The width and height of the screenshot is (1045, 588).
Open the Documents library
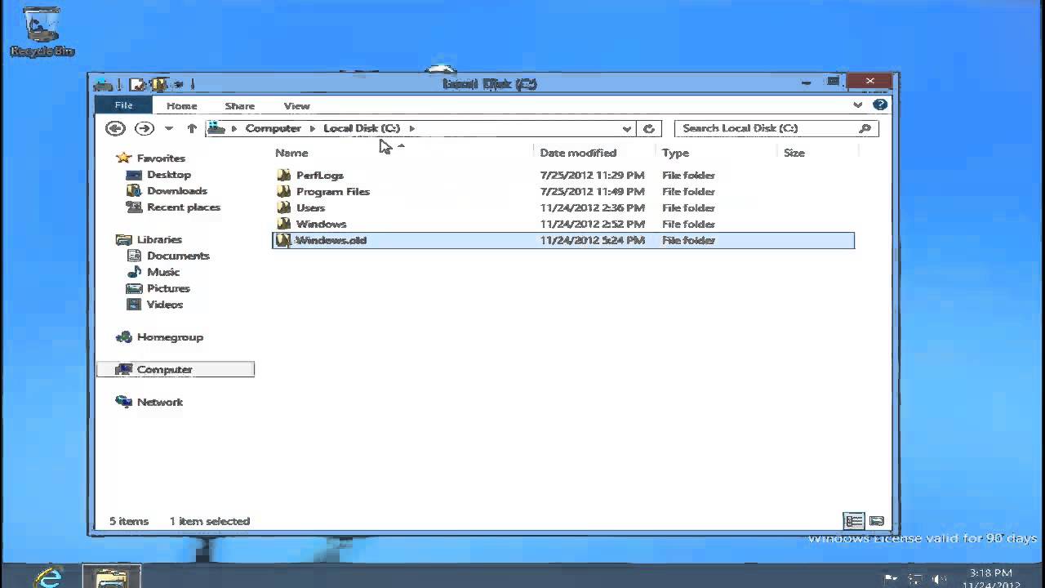(x=178, y=256)
